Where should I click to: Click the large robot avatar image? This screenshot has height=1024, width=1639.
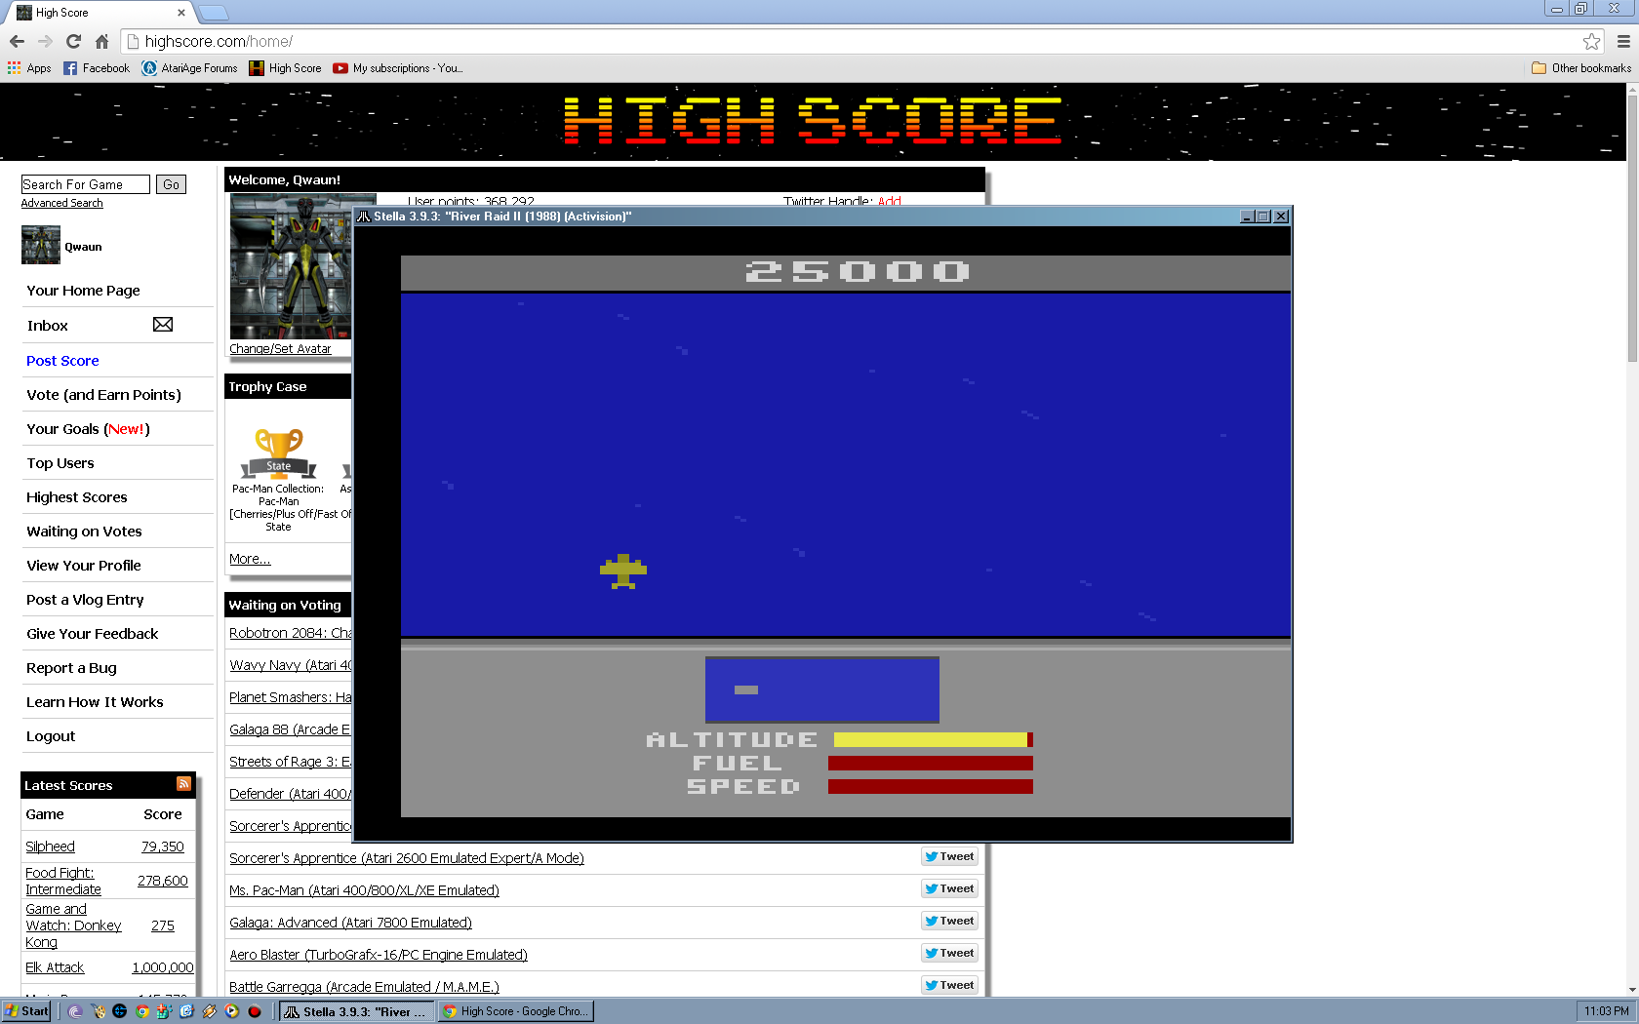click(x=291, y=266)
